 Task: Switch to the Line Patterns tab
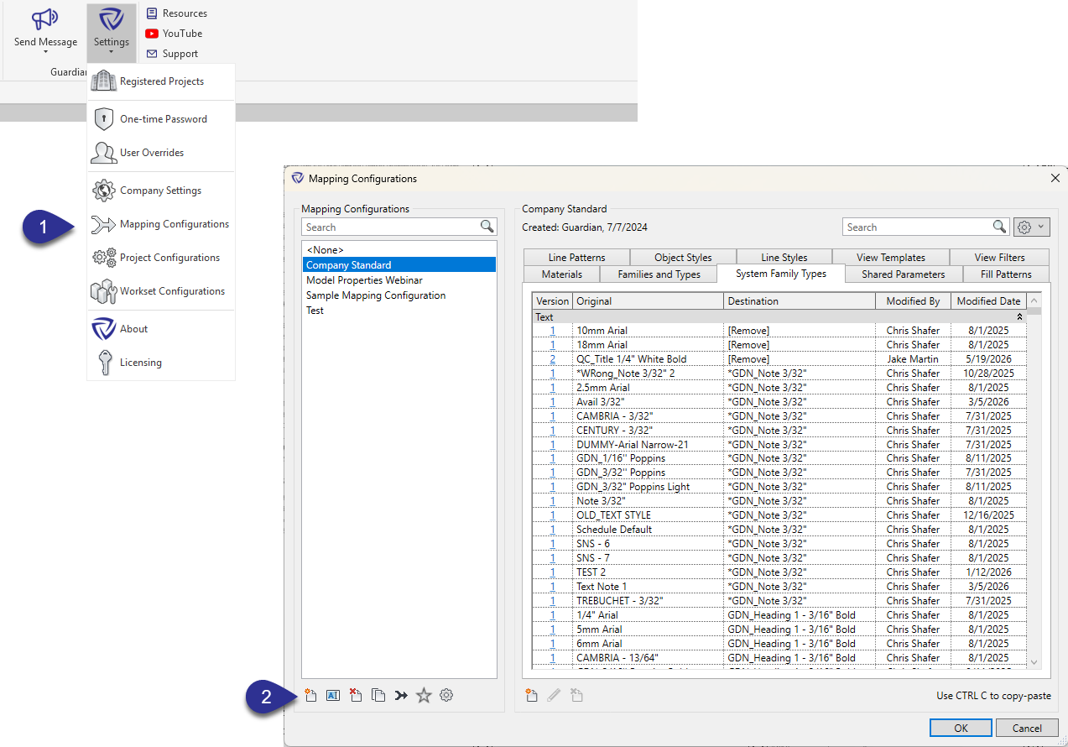(576, 258)
